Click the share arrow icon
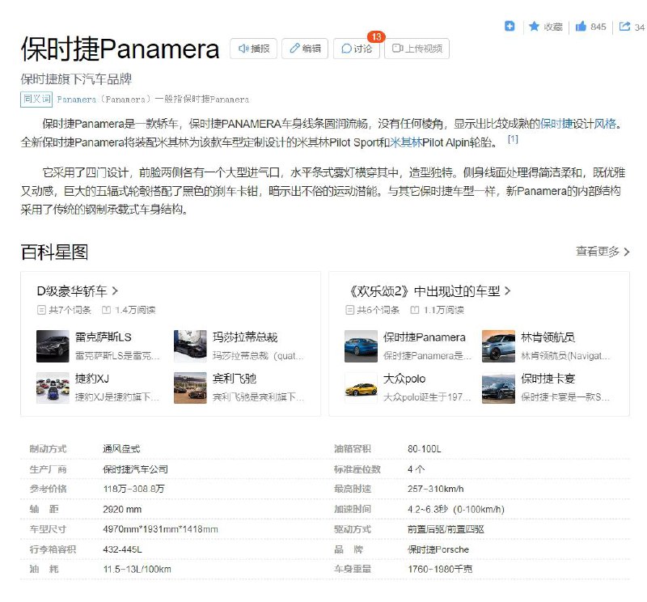 [624, 27]
